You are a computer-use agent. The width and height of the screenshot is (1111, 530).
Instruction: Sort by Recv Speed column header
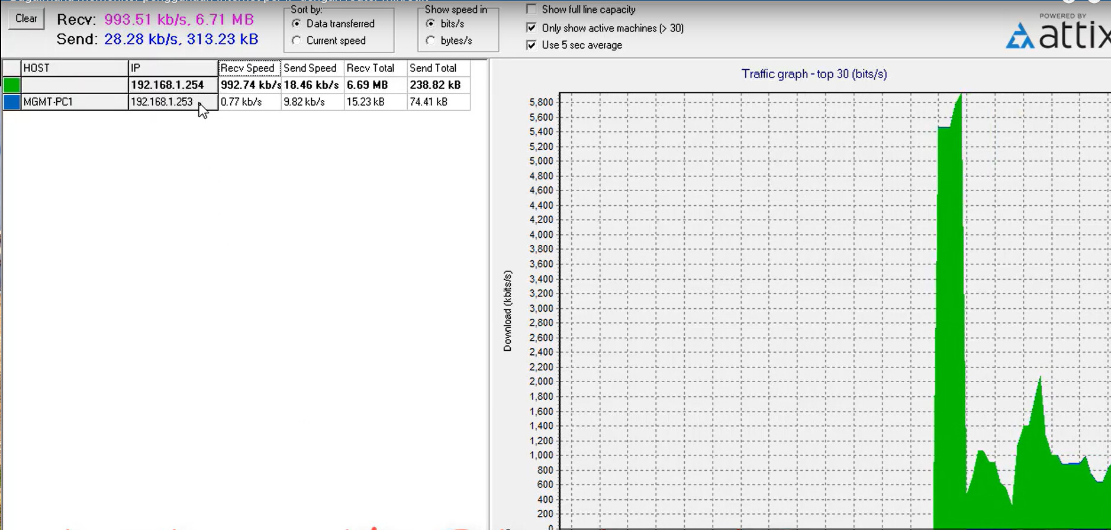[x=249, y=68]
